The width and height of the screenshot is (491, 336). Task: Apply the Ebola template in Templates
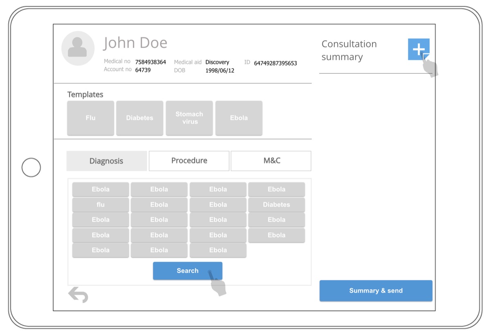click(x=239, y=118)
